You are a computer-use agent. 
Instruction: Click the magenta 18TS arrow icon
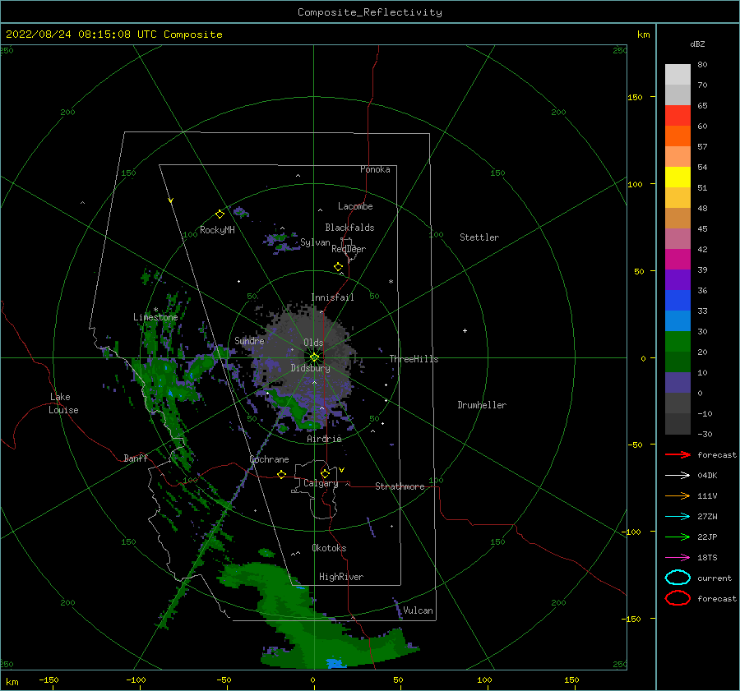pos(678,558)
